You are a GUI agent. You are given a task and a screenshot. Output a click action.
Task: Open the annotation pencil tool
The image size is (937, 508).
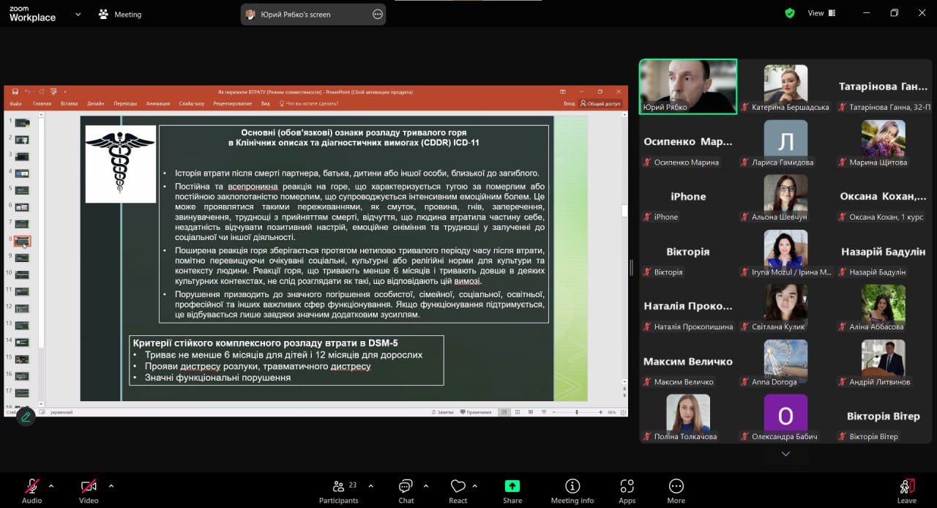coord(26,417)
